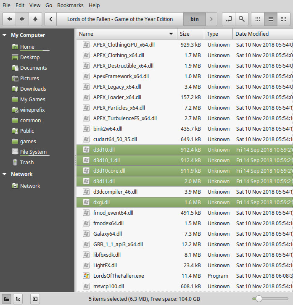Open Documents in the sidebar

click(x=34, y=68)
